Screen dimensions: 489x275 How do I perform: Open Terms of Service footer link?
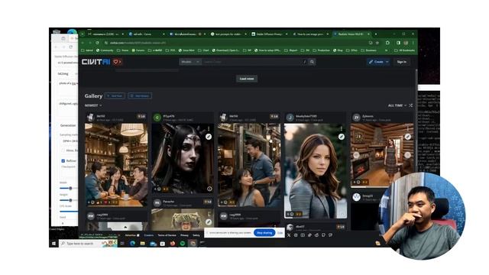click(x=167, y=235)
